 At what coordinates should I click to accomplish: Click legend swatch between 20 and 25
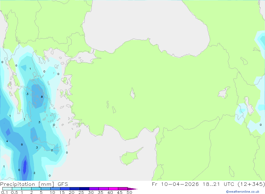tap(75, 189)
